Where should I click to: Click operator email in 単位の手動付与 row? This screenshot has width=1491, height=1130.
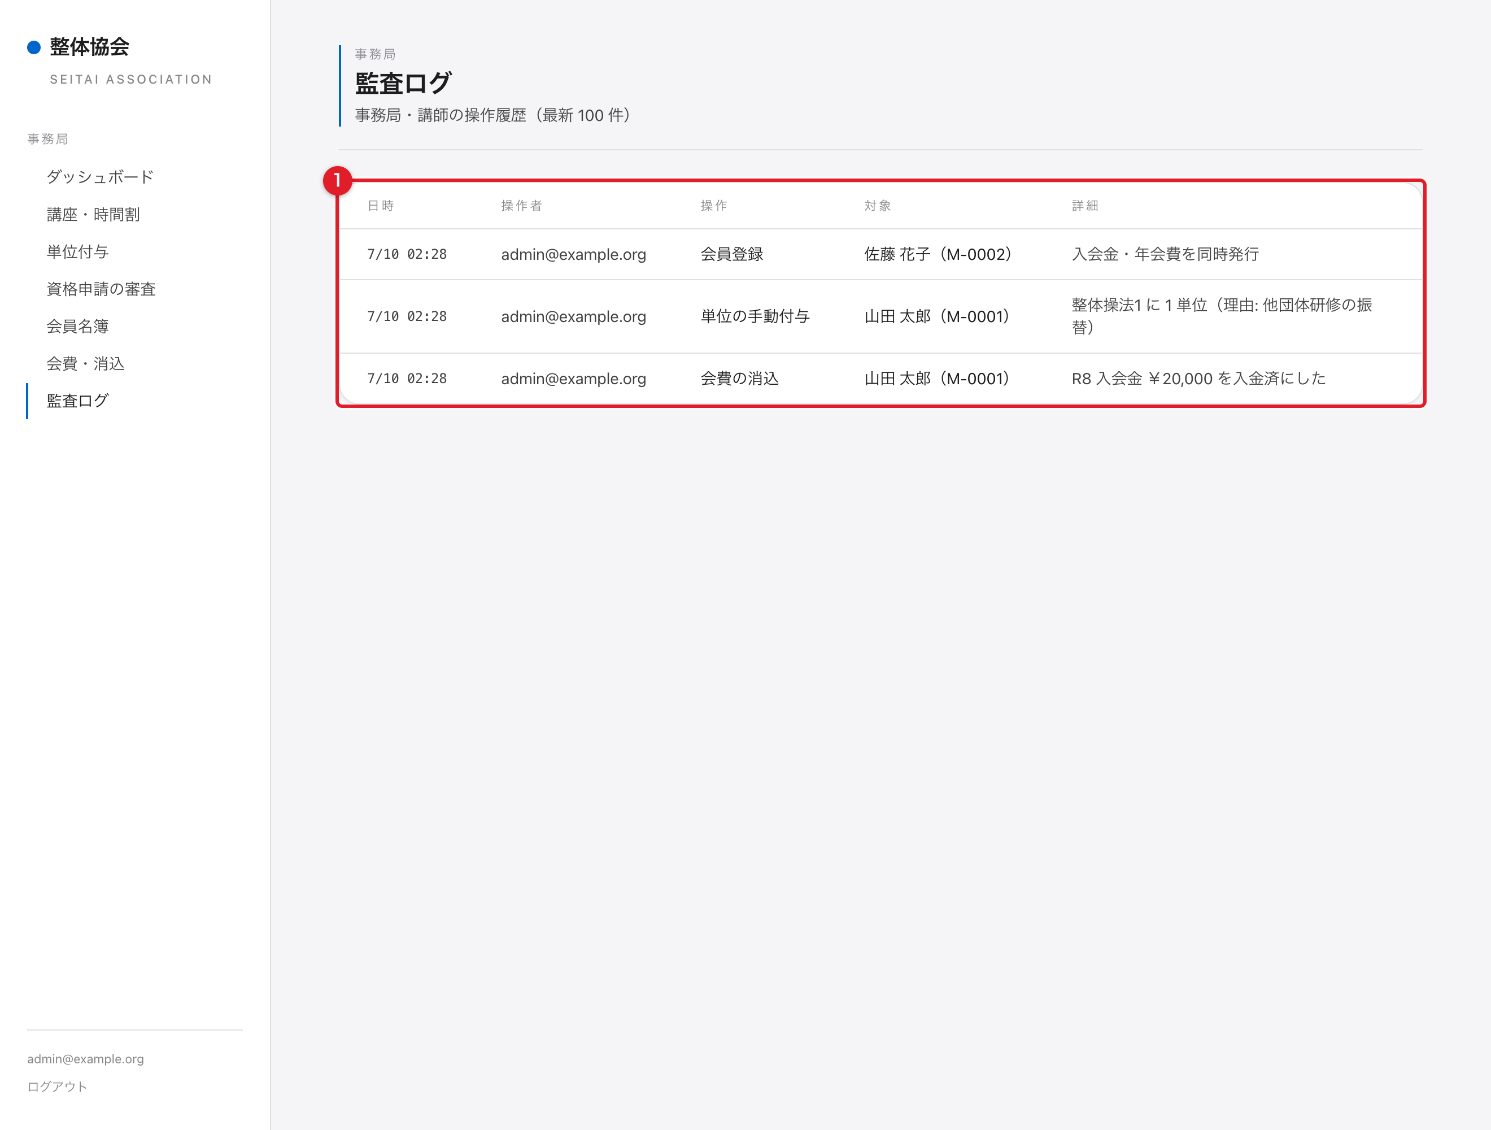coord(574,316)
